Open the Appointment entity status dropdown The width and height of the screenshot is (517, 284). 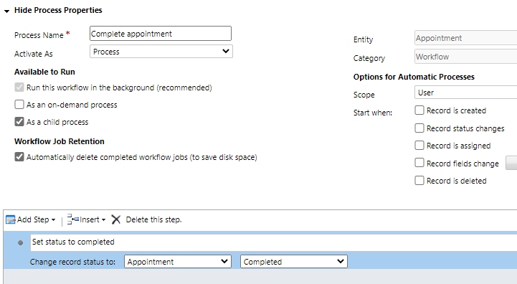tap(178, 262)
